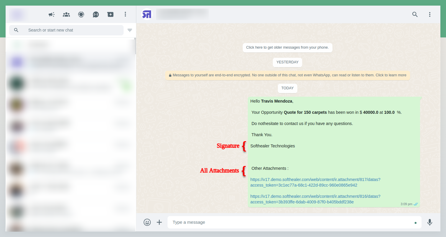
Task: Open attachment link ending in 817/datas
Action: point(315,182)
